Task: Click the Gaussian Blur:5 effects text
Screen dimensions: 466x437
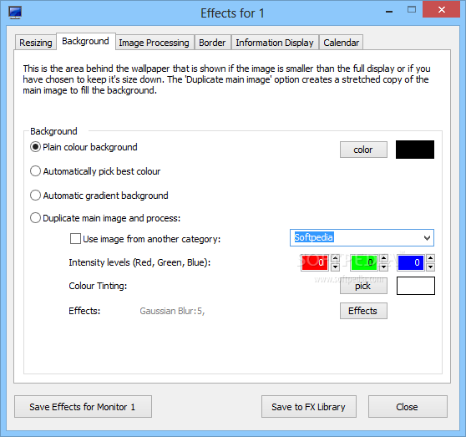Action: click(x=172, y=311)
